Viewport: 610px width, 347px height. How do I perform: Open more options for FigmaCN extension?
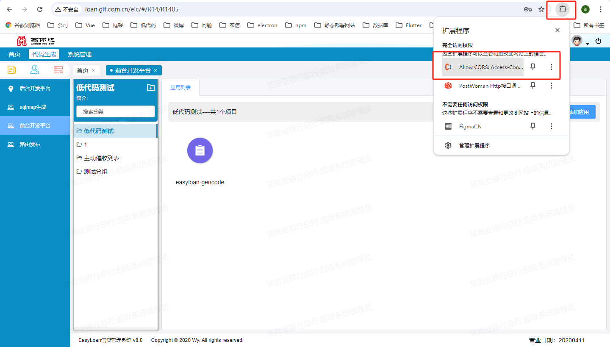[x=551, y=126]
